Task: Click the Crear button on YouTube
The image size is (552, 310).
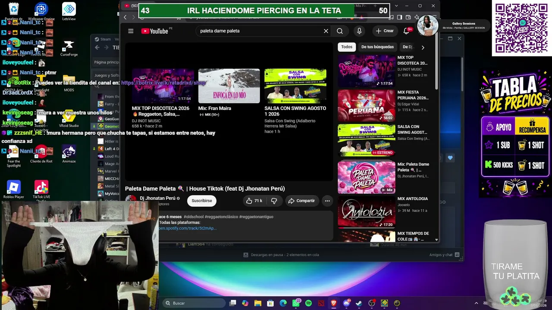Action: point(385,31)
